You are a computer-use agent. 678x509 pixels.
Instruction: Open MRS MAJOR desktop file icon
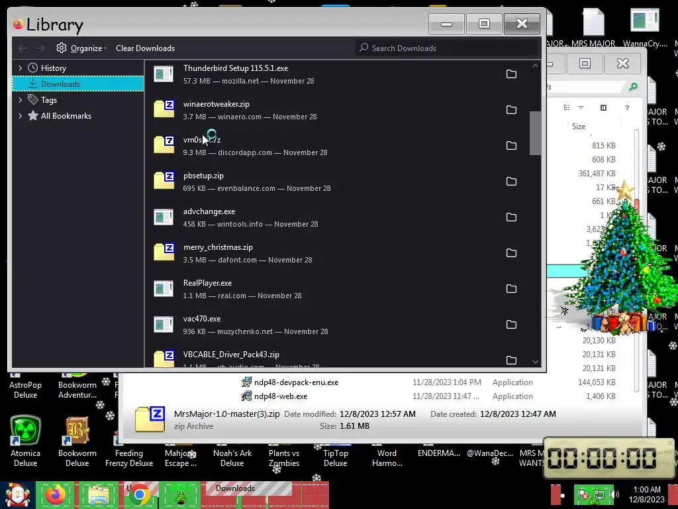coord(593,27)
